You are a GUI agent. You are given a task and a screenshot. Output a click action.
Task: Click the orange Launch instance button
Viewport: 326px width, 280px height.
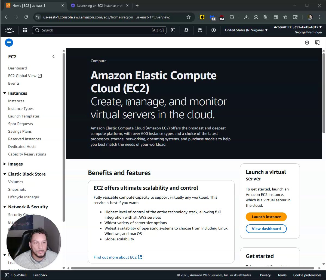(266, 217)
